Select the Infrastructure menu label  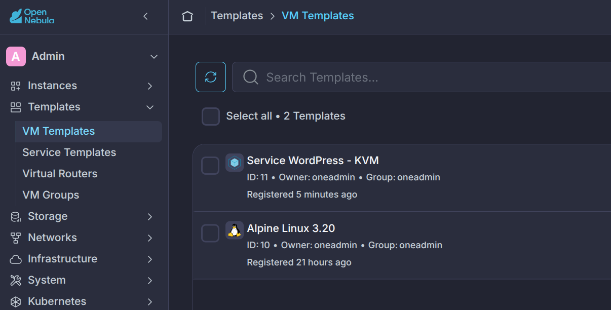62,259
